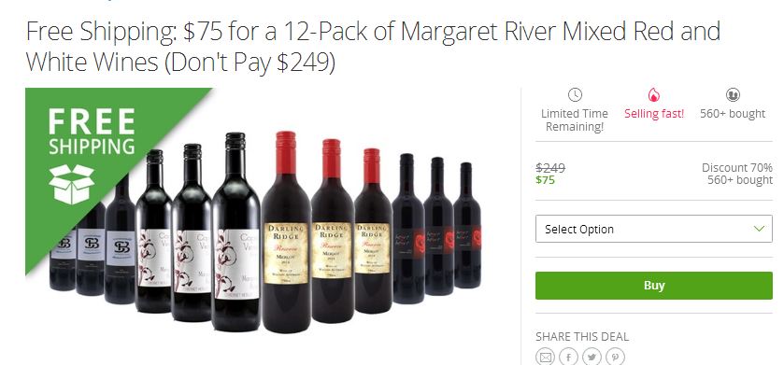Expand options using the green chevron arrow
This screenshot has width=784, height=365.
(759, 229)
